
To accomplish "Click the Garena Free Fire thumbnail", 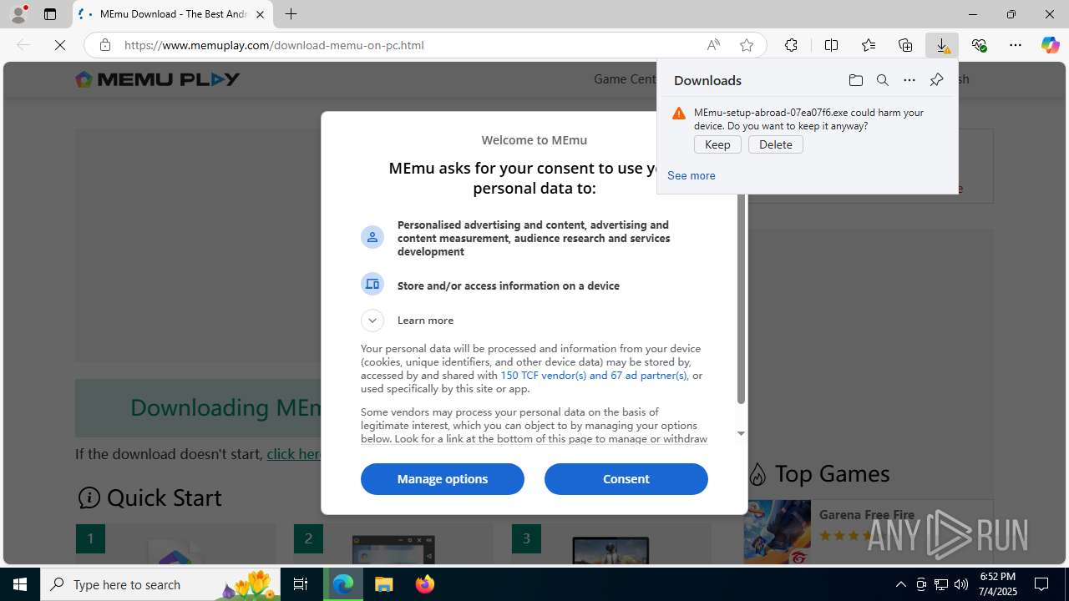I will (x=778, y=532).
